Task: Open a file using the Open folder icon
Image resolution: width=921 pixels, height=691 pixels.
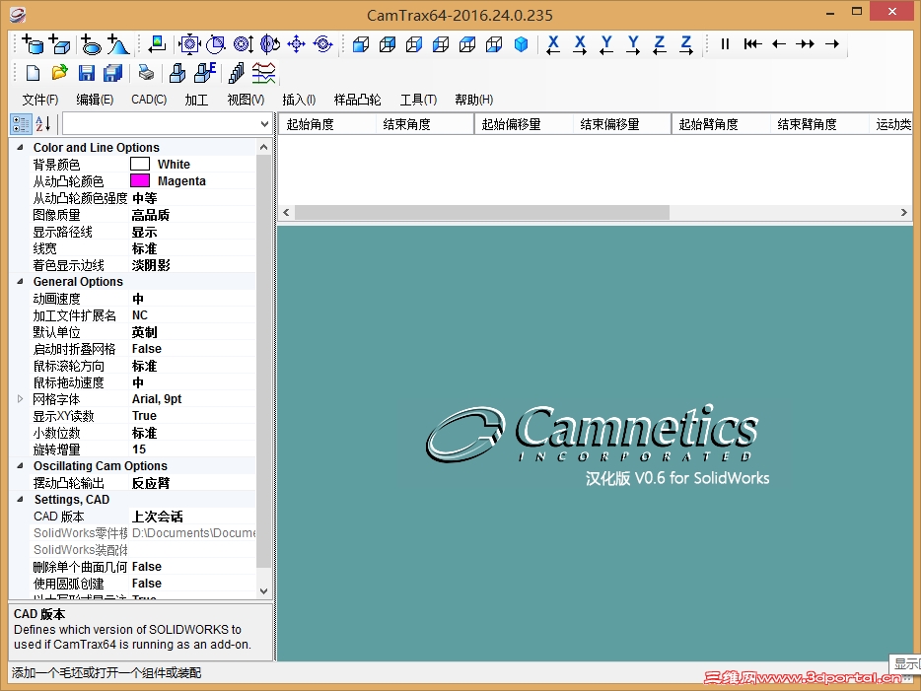Action: (x=59, y=72)
